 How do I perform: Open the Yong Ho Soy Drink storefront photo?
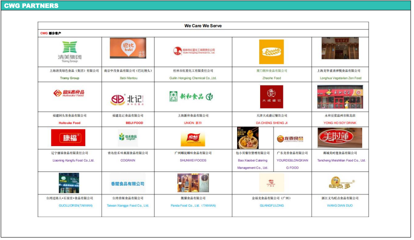[340, 97]
